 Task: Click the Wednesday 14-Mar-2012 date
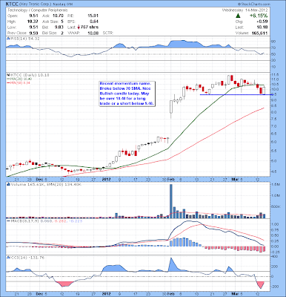coord(245,10)
